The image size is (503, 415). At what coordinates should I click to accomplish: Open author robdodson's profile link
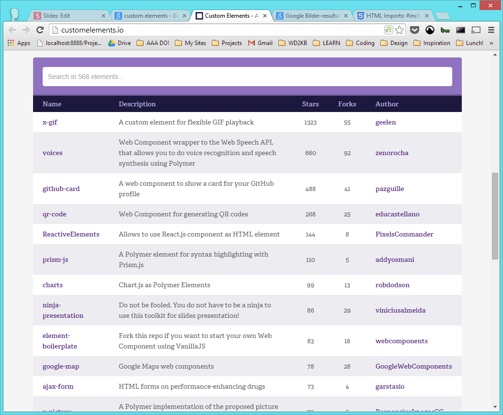[x=392, y=285]
